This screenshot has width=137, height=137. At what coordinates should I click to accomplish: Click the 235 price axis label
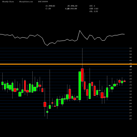[130, 113]
